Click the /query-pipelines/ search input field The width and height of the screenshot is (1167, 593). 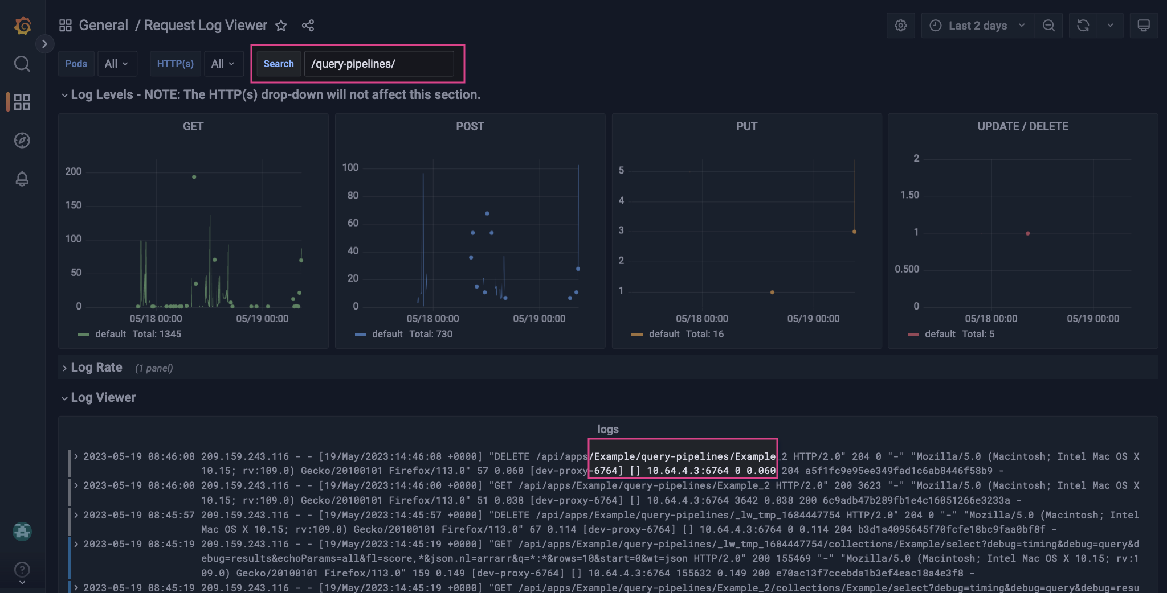pos(380,64)
